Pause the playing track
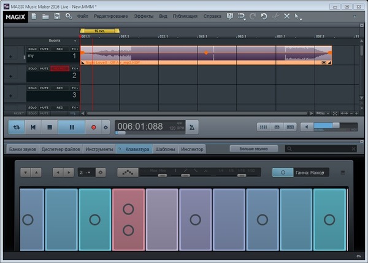 [x=72, y=127]
